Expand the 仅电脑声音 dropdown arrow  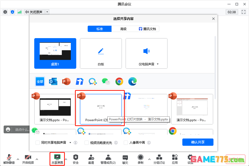click(x=158, y=64)
